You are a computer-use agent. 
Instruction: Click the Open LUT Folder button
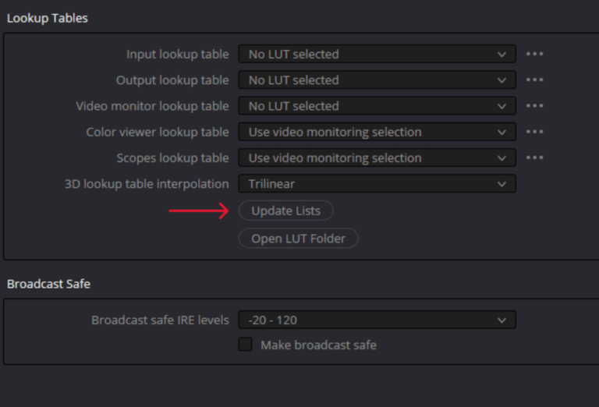[299, 239]
